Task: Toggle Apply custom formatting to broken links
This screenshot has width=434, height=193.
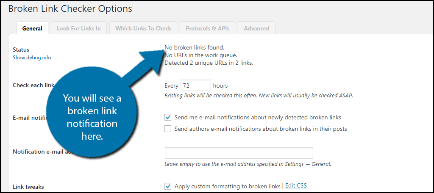Action: 168,186
